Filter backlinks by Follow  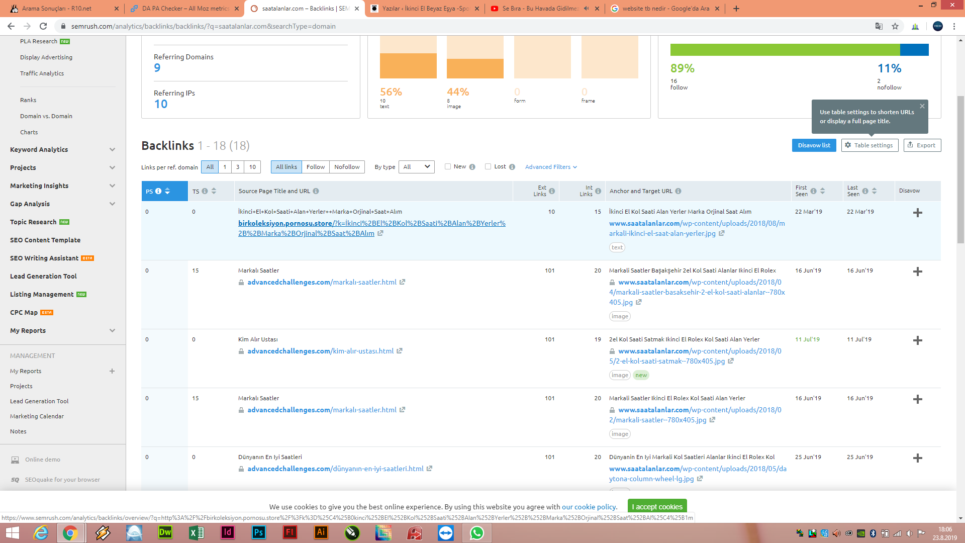click(x=316, y=167)
